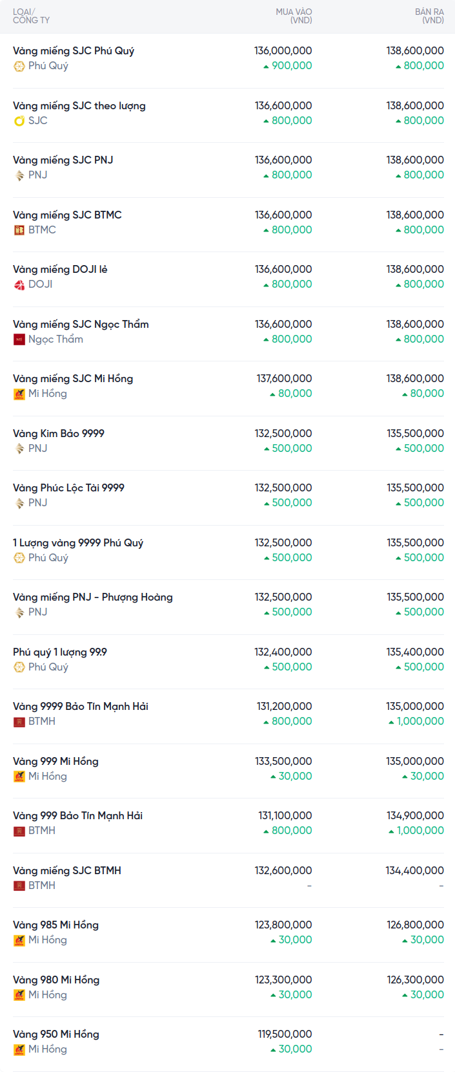Image resolution: width=455 pixels, height=1072 pixels.
Task: Click the Mi Hồng logo under Vàng 985 Mi Hồng
Action: (19, 940)
